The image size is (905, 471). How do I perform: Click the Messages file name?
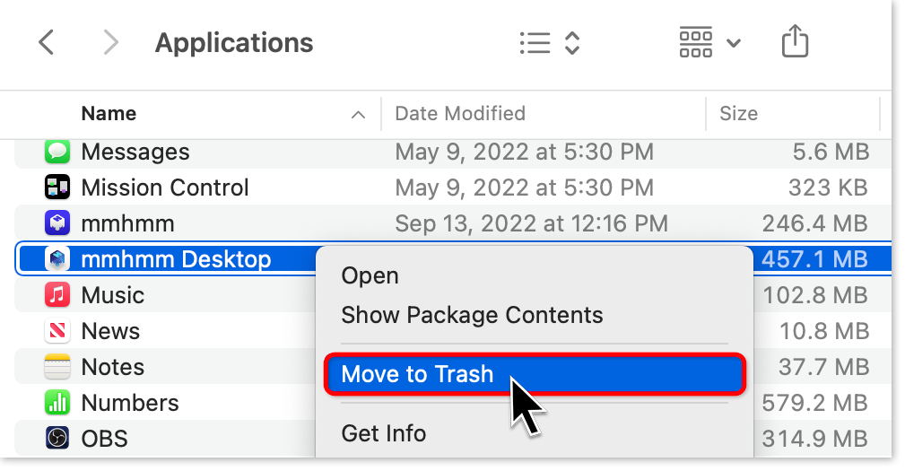(135, 152)
